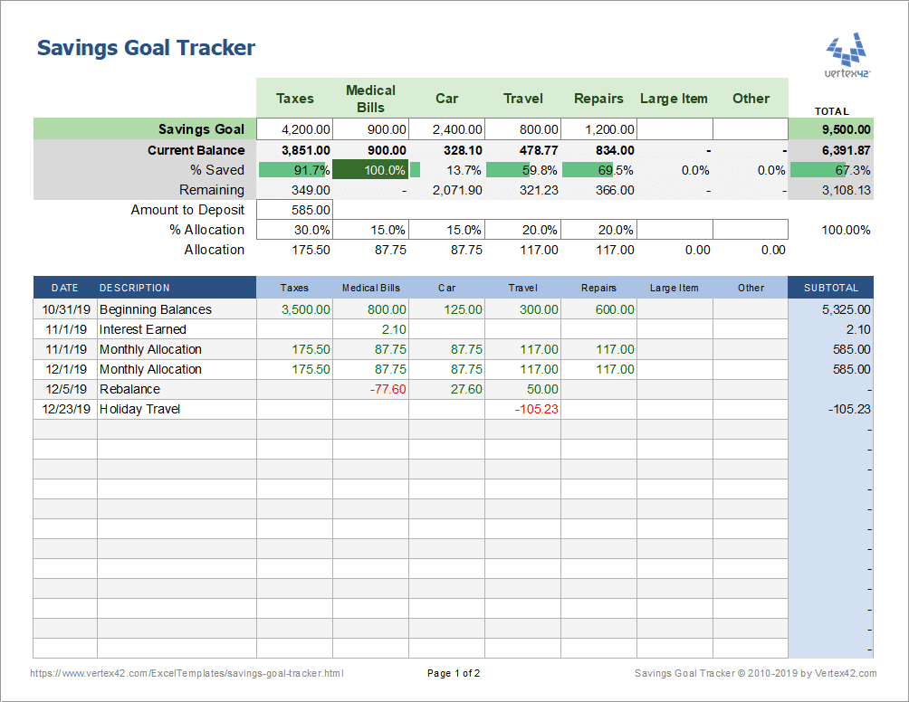Select the Taxes Savings Goal cell 4,200.00
Screen dimensions: 909x702
(x=294, y=129)
